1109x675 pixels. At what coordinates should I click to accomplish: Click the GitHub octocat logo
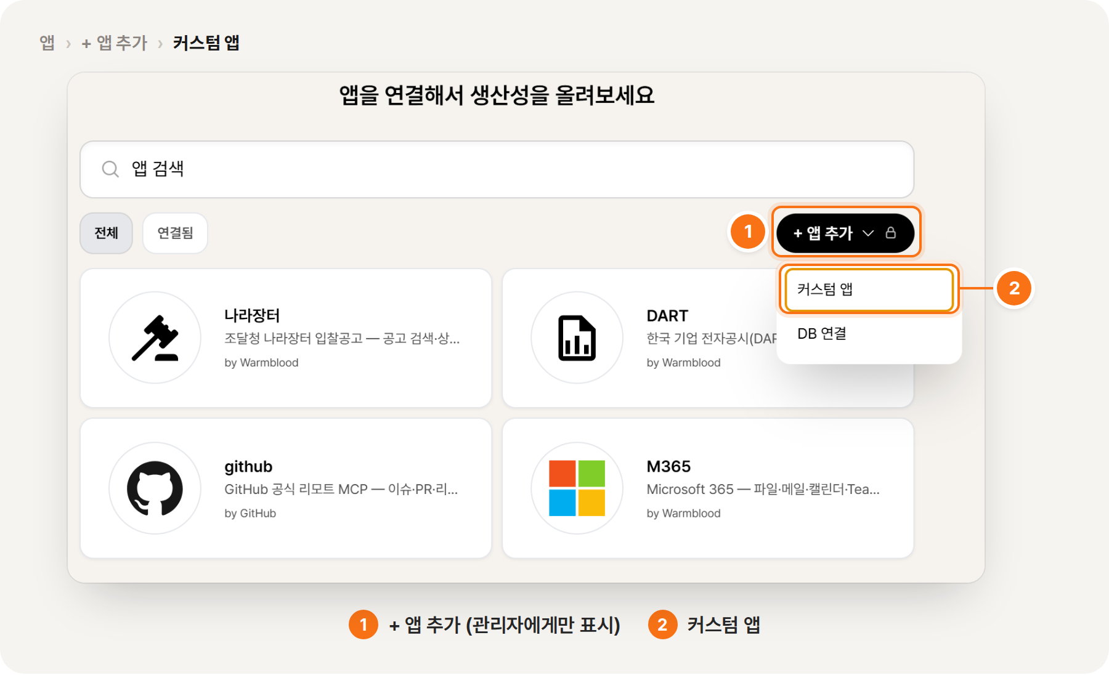click(155, 488)
